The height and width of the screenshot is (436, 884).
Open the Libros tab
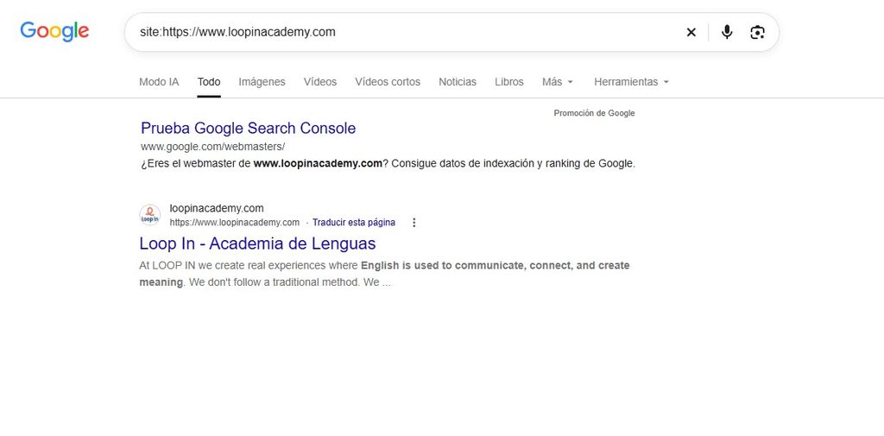pos(509,82)
